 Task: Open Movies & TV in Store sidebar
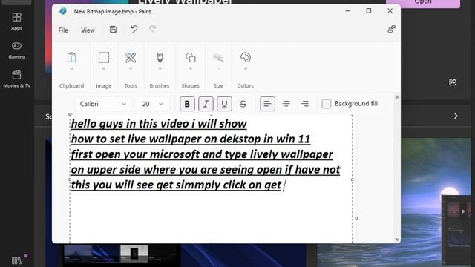tap(16, 79)
